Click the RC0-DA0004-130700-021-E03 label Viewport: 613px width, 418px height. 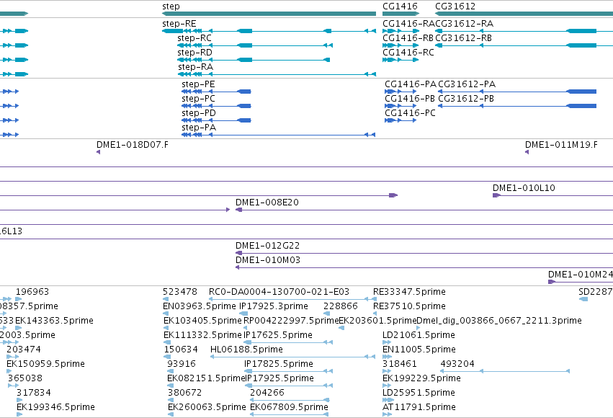click(279, 292)
